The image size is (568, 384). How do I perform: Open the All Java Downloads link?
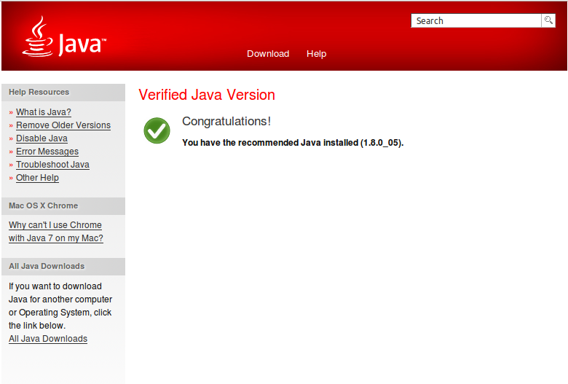[48, 339]
